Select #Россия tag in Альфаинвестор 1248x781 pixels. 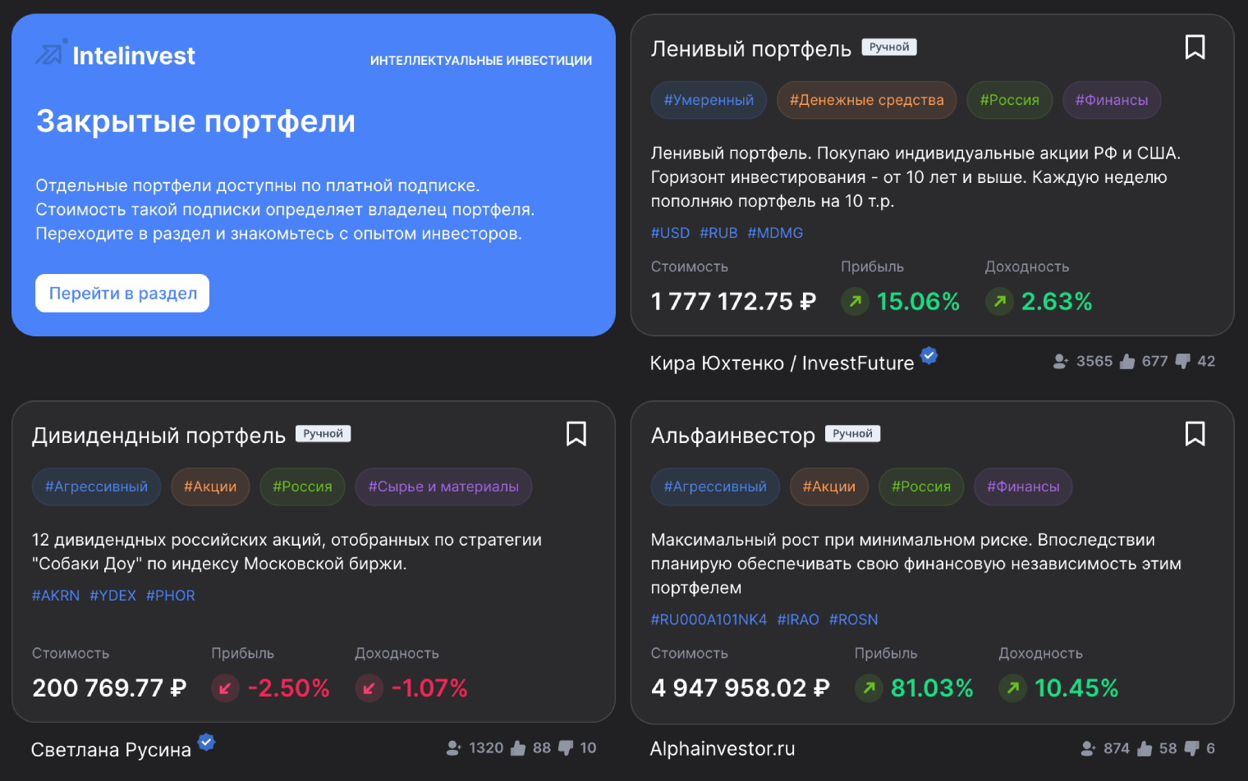coord(921,486)
